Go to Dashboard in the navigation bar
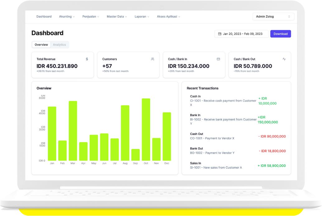The image size is (322, 216). tap(44, 17)
